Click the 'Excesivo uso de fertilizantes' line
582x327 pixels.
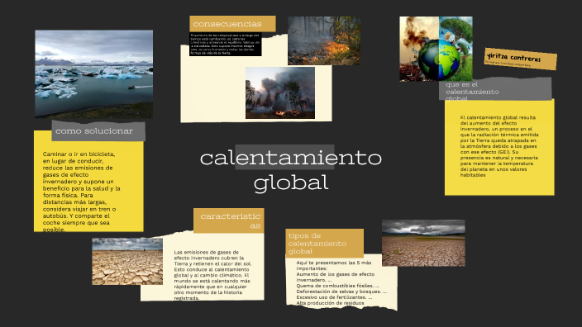tap(334, 297)
